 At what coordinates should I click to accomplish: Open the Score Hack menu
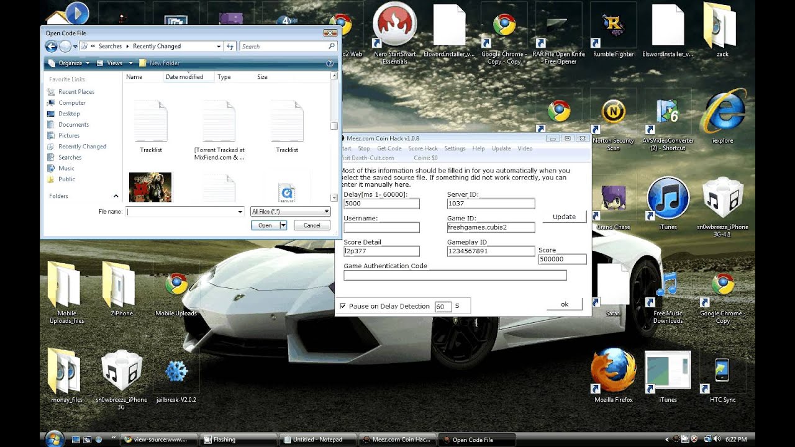tap(423, 148)
